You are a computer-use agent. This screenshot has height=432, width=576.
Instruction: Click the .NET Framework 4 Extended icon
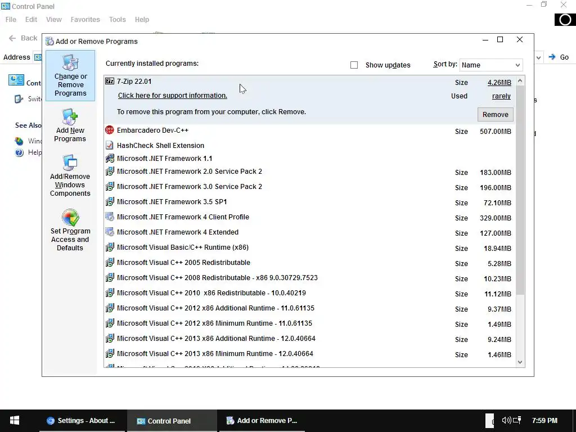pos(110,232)
